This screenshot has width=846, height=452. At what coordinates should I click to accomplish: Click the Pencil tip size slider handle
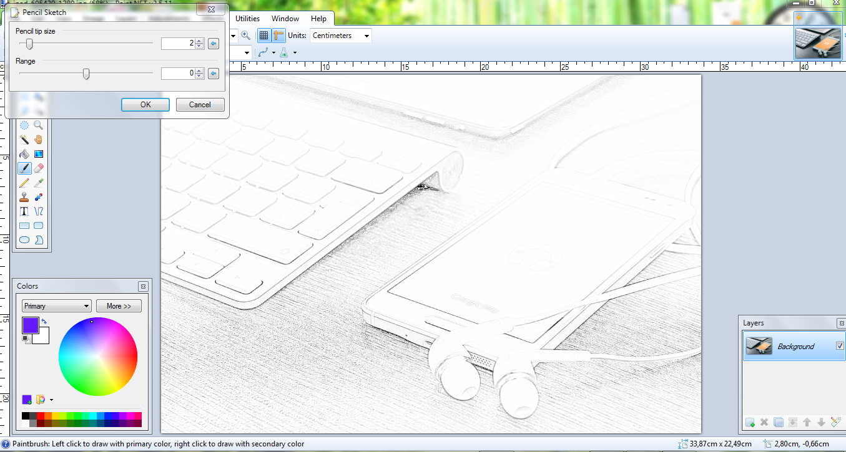(29, 44)
